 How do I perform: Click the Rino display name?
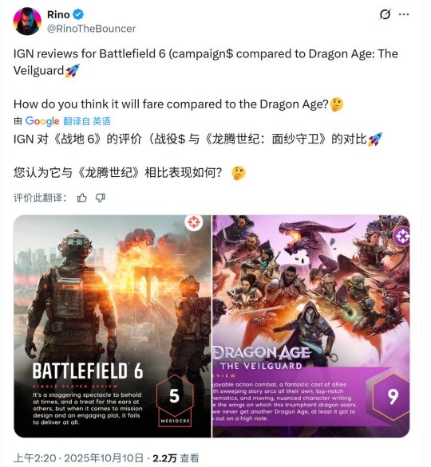tap(58, 14)
